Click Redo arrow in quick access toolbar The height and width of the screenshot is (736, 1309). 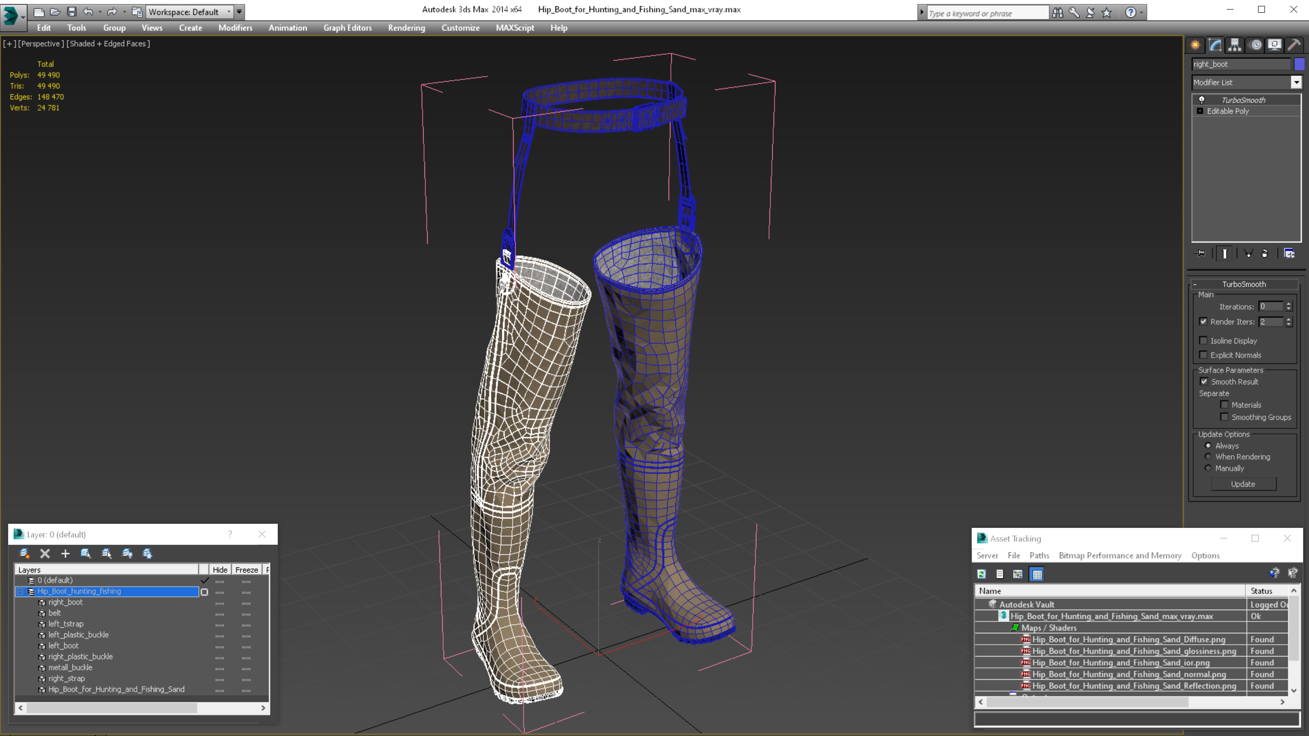pyautogui.click(x=112, y=12)
